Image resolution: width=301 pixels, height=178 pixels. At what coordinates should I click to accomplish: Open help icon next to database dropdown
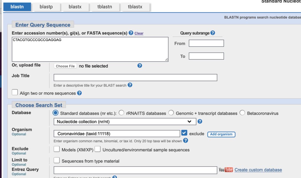point(200,121)
